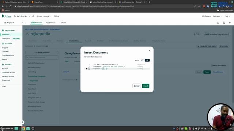Open Data Lake in the sidebar
The width and height of the screenshot is (234, 131).
(6, 39)
